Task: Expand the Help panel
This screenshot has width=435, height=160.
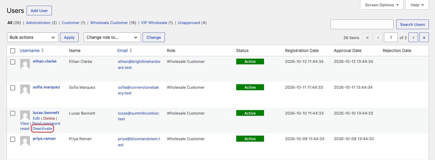Action: coord(417,5)
